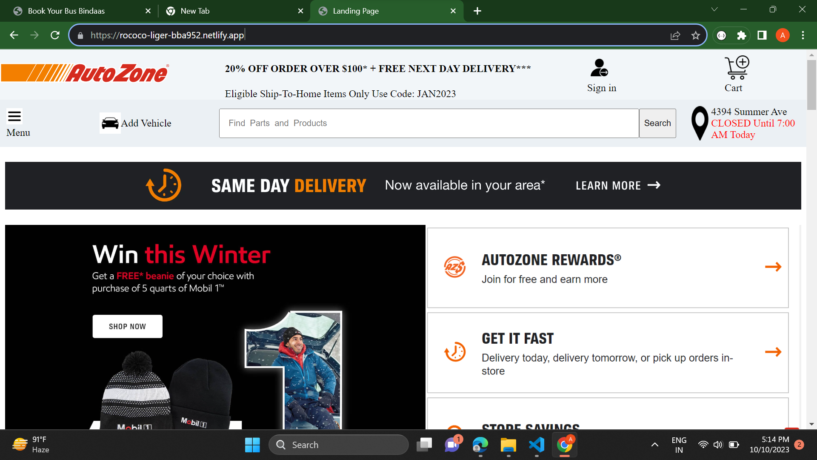Show hidden system tray icons

pos(655,445)
